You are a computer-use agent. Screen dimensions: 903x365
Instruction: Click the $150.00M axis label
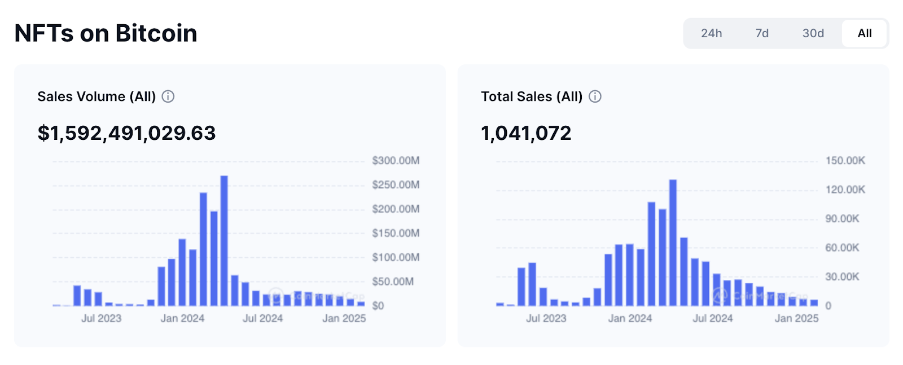[396, 234]
